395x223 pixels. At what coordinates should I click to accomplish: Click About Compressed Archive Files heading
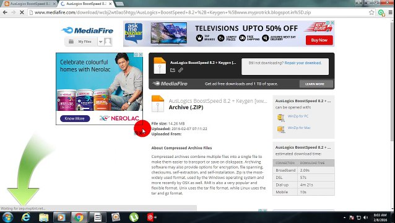[181, 148]
